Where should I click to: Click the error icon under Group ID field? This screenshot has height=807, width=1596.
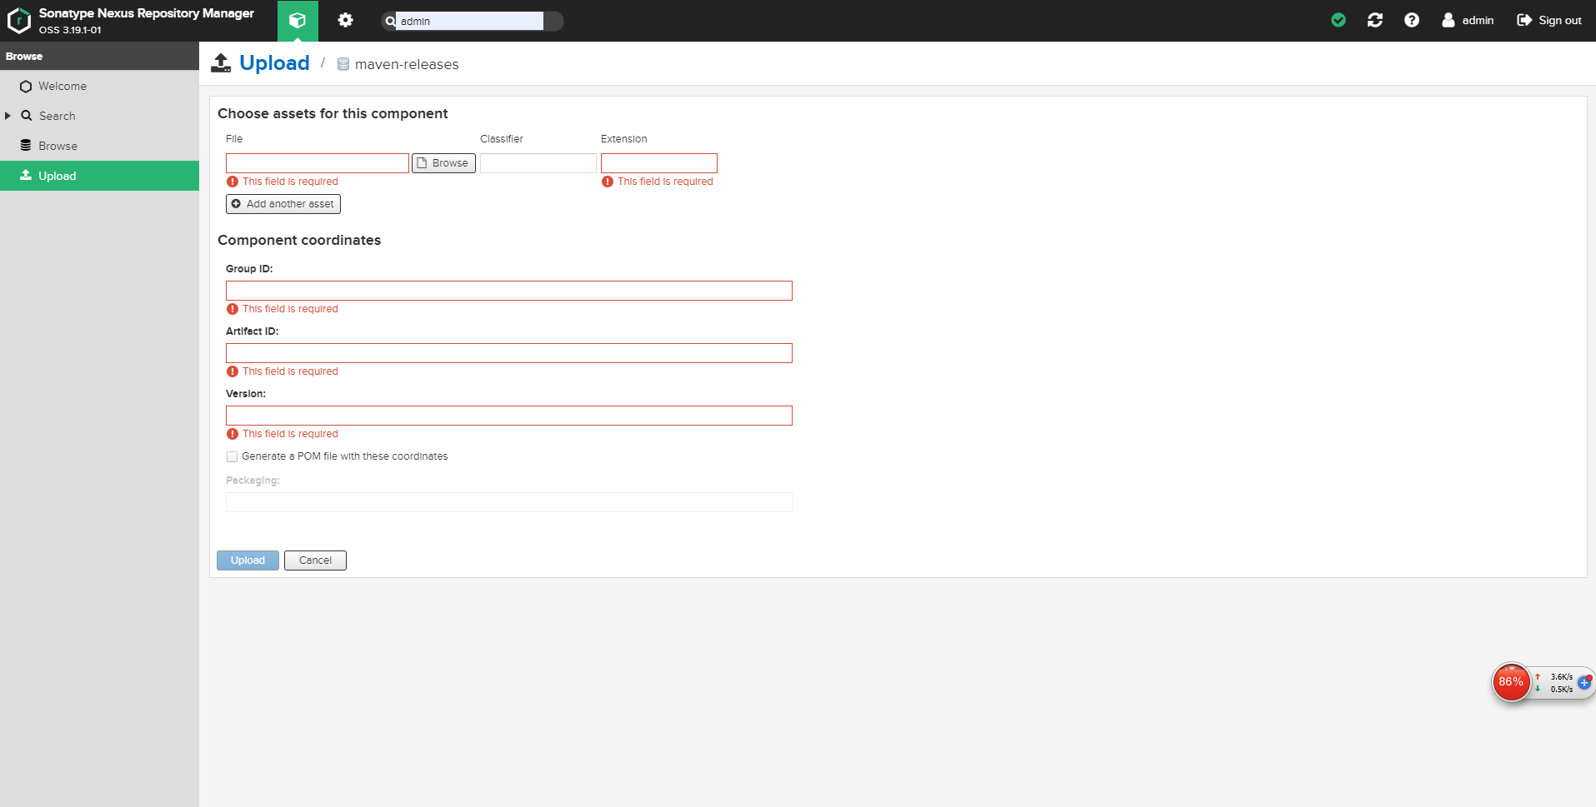click(233, 309)
